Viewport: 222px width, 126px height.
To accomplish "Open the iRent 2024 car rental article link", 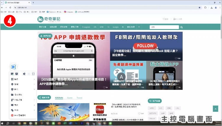I will point(126,106).
